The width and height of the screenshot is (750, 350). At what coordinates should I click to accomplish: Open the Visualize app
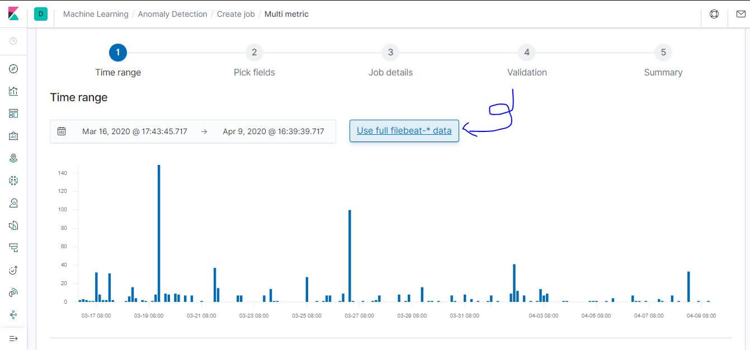(13, 91)
